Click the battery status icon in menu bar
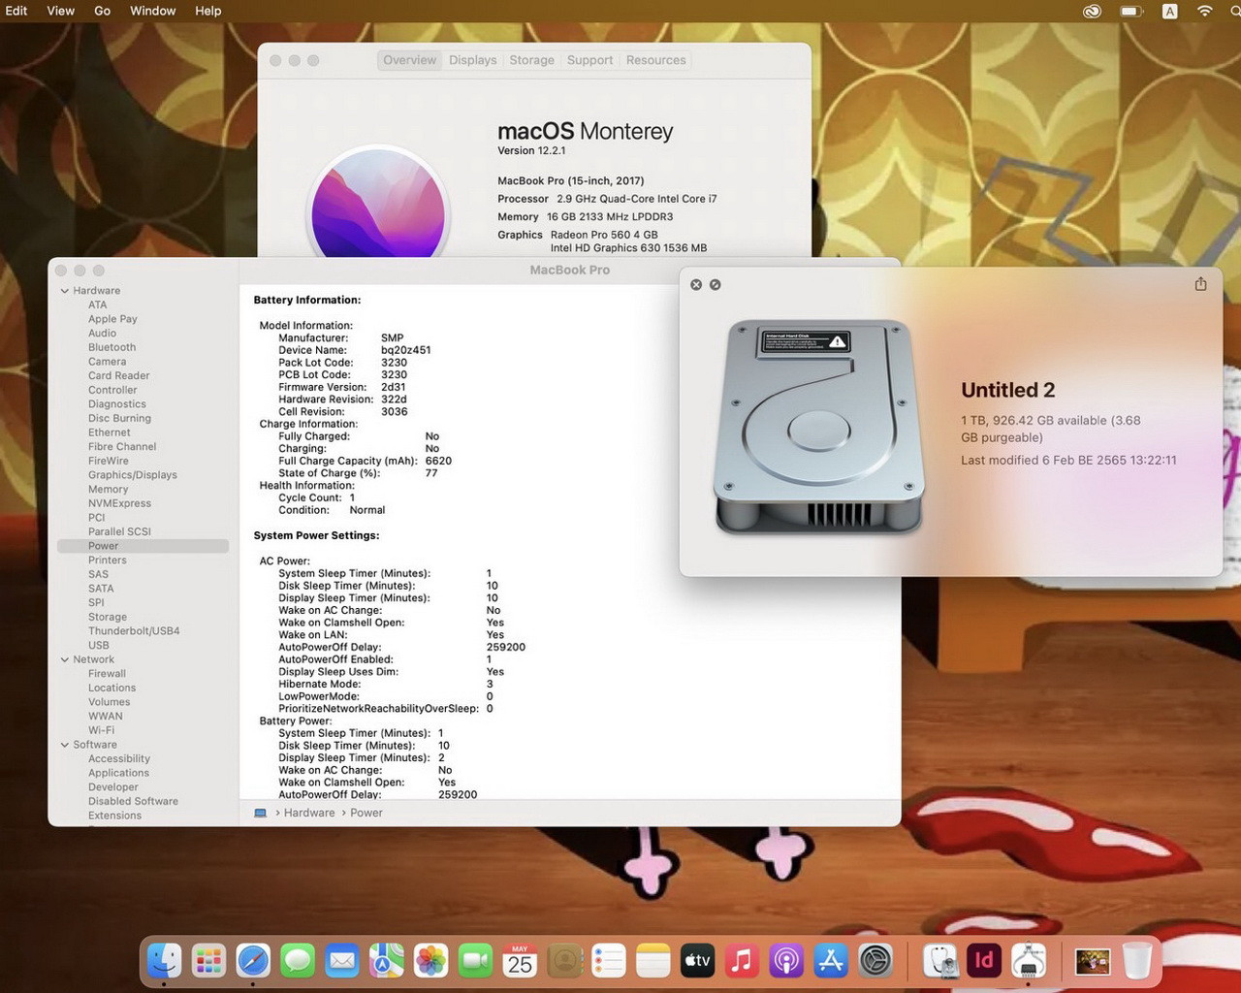 coord(1130,11)
